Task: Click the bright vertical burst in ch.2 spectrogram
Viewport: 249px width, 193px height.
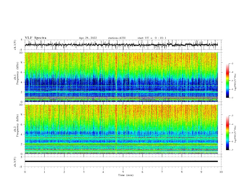Action: (x=116, y=129)
